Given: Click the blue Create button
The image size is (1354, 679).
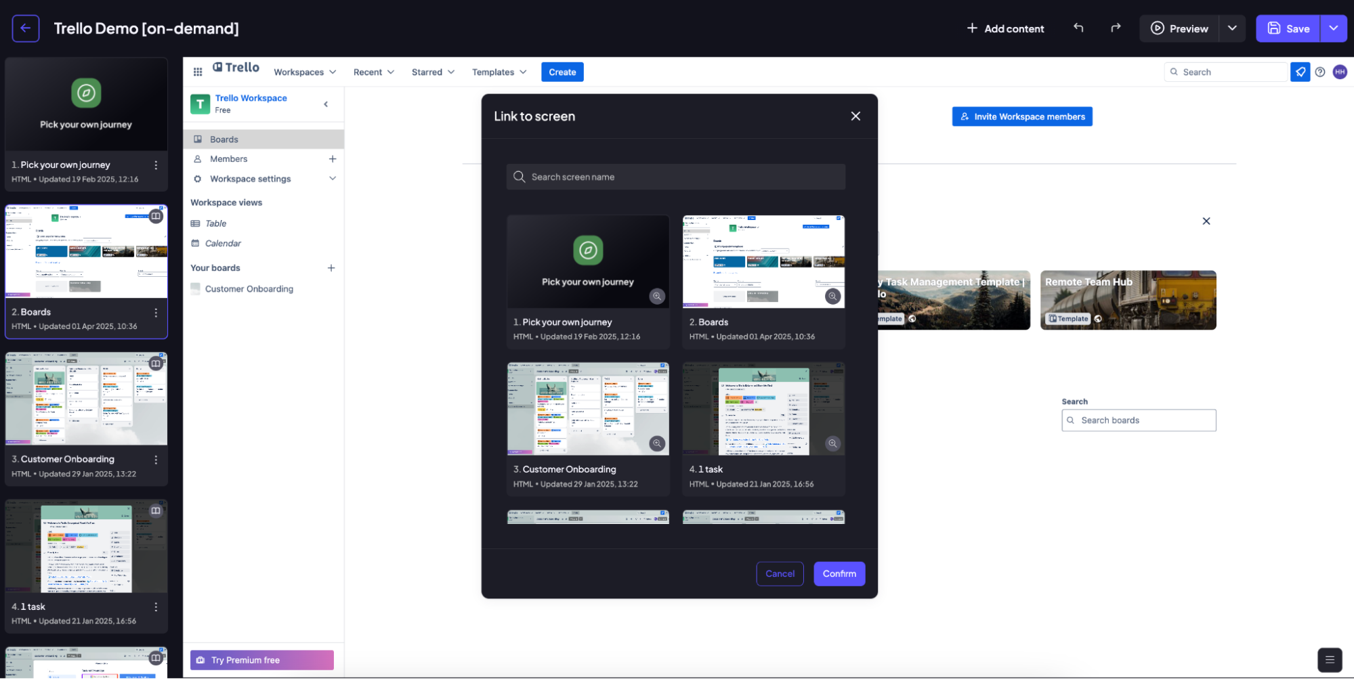Looking at the screenshot, I should (562, 72).
